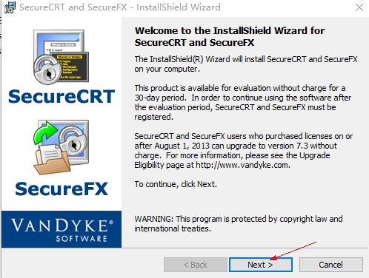Cancel the SecureCRT installation

(x=331, y=265)
